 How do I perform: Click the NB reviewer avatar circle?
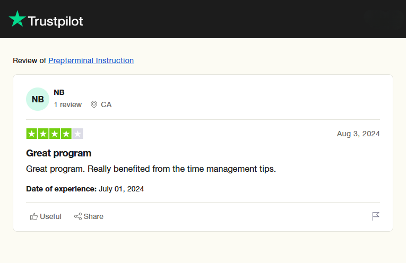[38, 99]
